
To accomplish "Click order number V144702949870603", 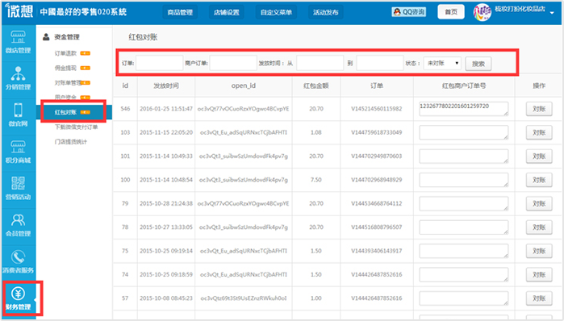I will 377,156.
